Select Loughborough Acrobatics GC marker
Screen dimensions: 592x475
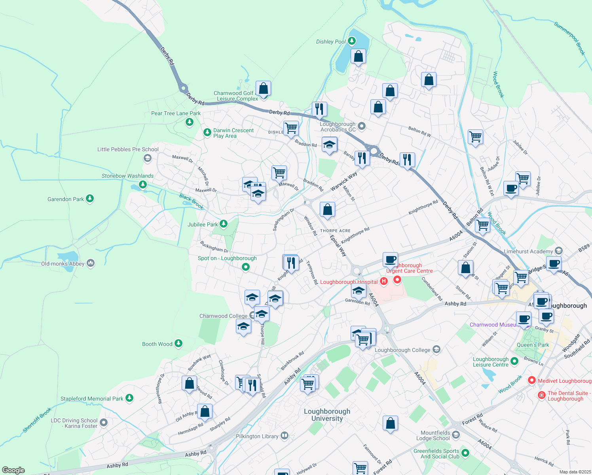tap(361, 126)
